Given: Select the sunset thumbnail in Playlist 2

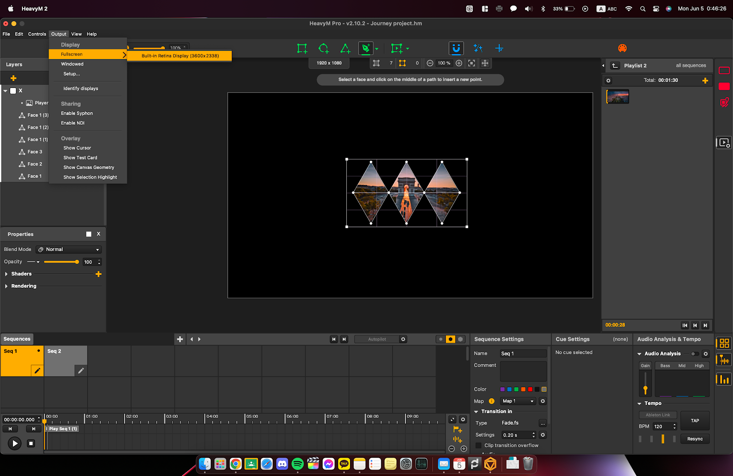Looking at the screenshot, I should (x=618, y=97).
